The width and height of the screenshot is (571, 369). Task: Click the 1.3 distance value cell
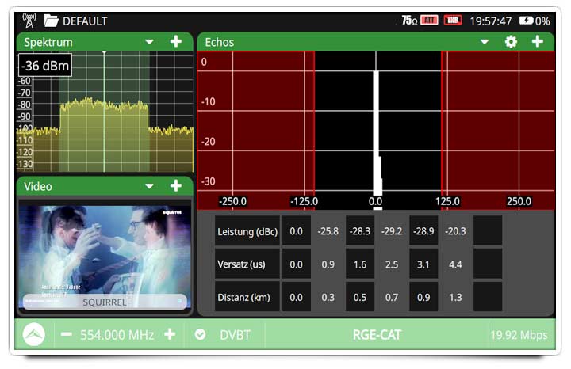click(x=455, y=297)
